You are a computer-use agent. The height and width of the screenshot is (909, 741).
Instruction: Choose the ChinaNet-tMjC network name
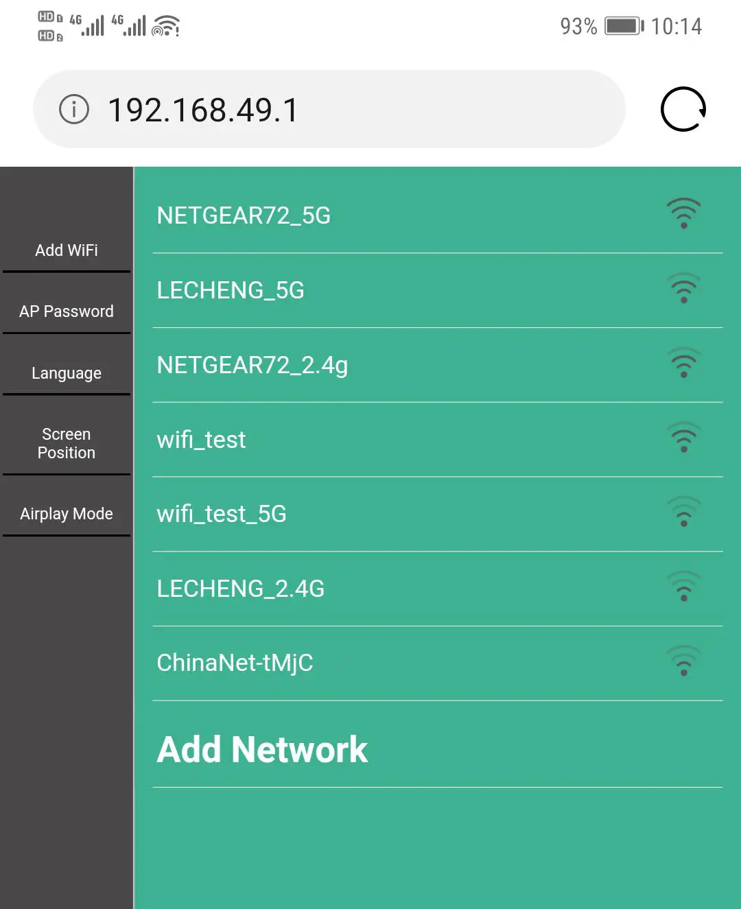point(235,663)
